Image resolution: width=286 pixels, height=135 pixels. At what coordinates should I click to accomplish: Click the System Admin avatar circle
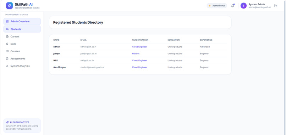click(x=243, y=6)
